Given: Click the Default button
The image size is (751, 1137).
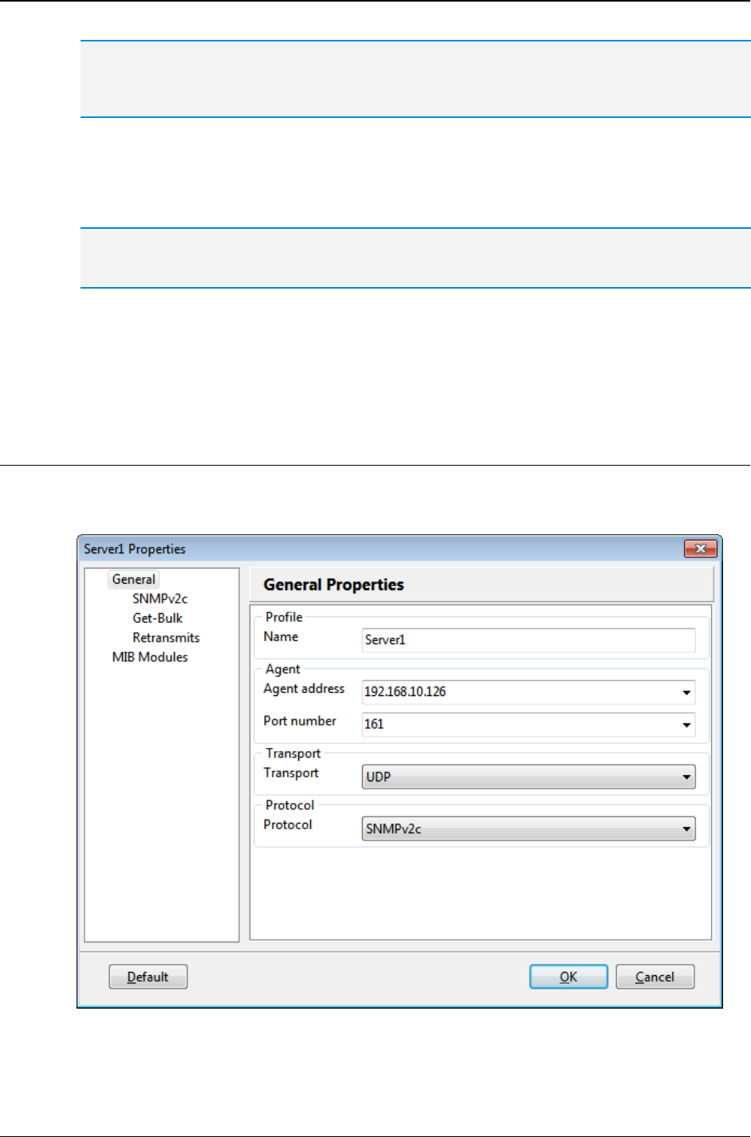Looking at the screenshot, I should tap(148, 977).
